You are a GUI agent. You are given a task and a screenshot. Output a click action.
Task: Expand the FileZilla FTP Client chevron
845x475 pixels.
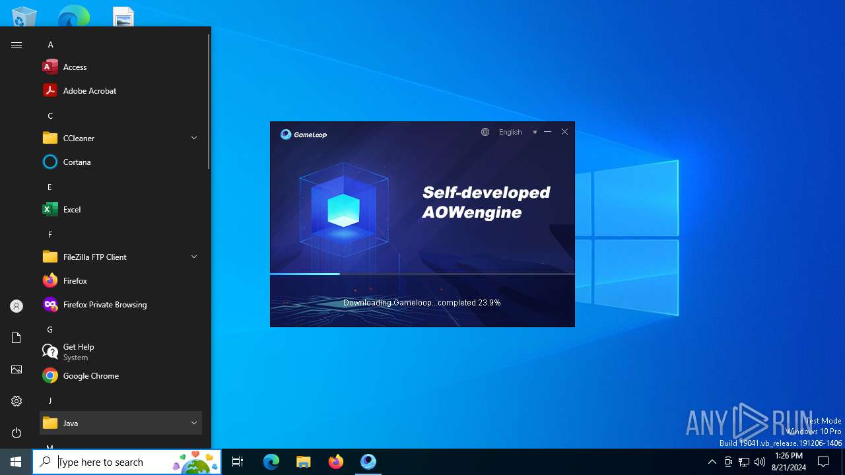tap(194, 257)
